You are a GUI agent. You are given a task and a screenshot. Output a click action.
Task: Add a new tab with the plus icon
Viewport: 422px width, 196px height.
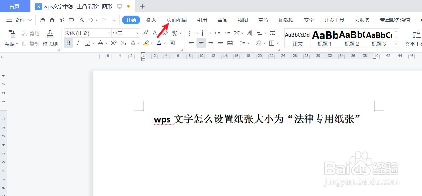(142, 6)
